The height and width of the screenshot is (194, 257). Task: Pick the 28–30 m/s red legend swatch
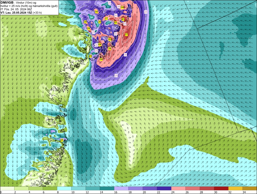pyautogui.click(x=207, y=188)
